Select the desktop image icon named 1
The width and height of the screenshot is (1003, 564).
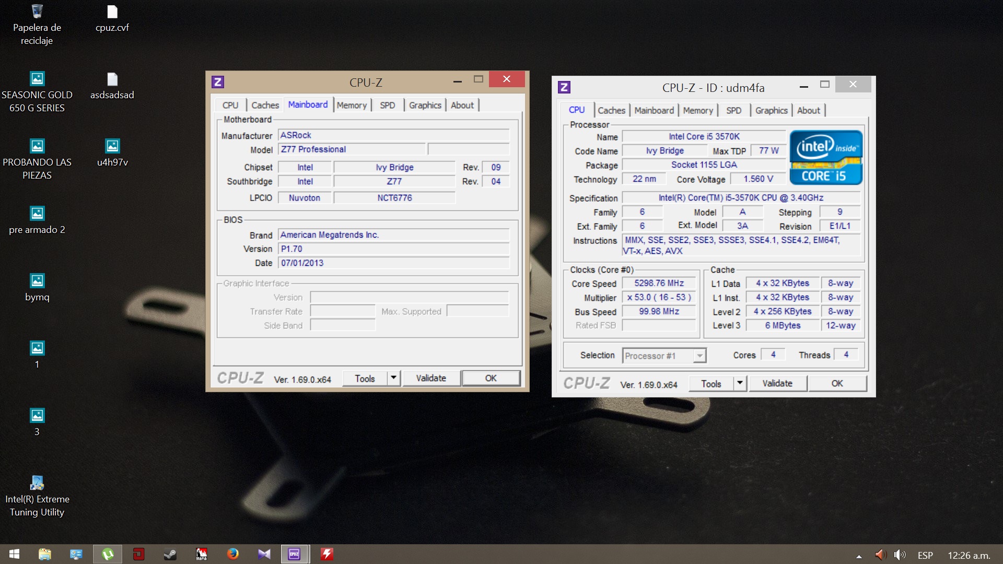[x=37, y=355]
